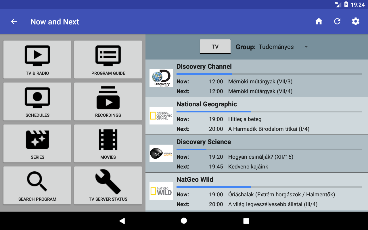Select program Kedvenc kajáink
Viewport: 368px width, 230px height.
point(248,167)
